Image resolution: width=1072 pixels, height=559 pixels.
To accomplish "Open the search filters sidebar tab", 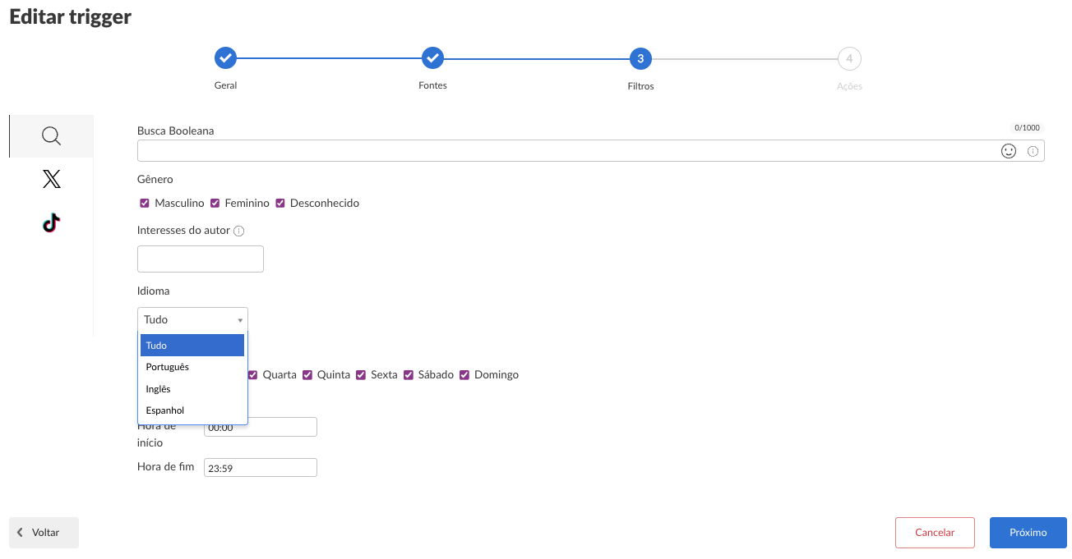I will pyautogui.click(x=51, y=136).
